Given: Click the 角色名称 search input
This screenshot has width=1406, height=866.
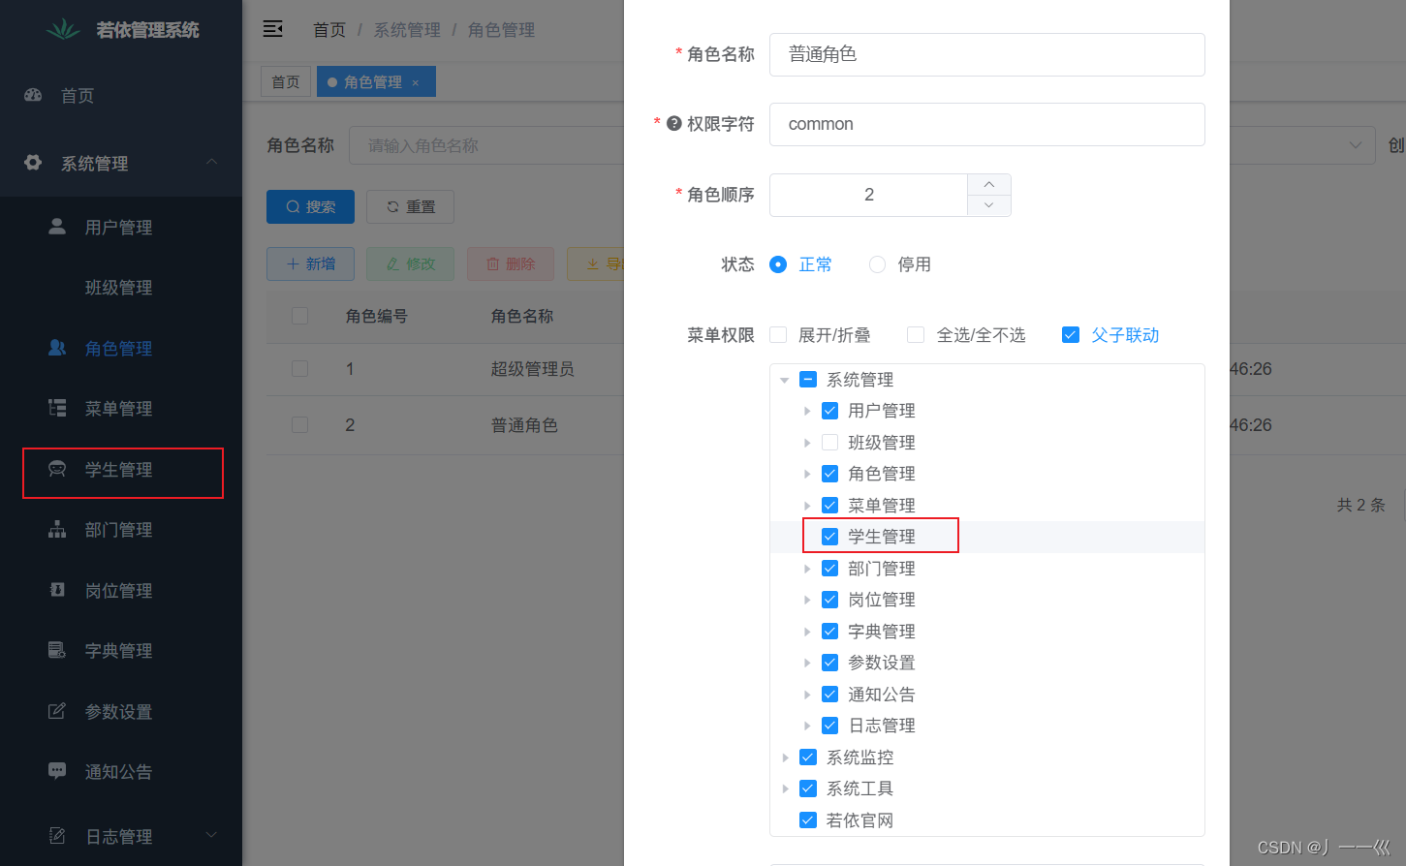Looking at the screenshot, I should coord(486,145).
